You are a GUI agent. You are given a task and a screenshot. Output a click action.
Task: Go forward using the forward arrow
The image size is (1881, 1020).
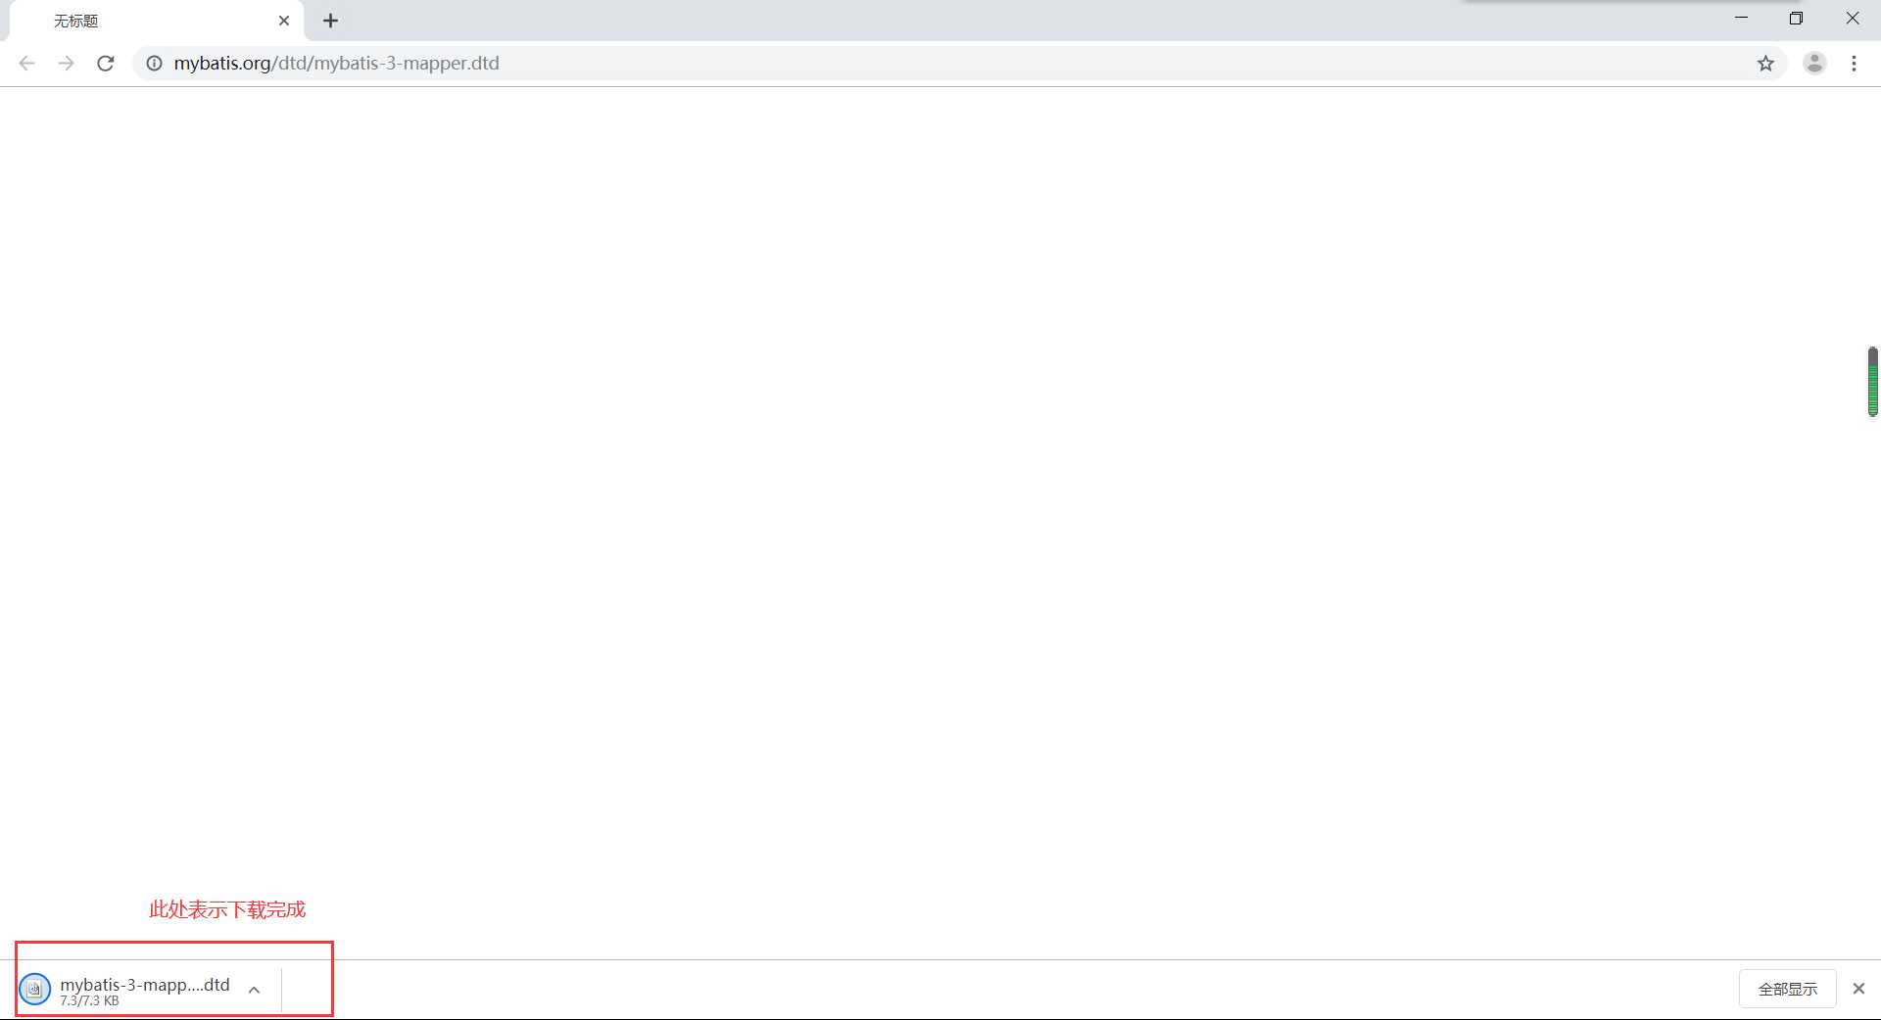coord(66,64)
